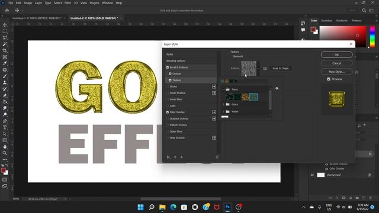
Task: Select the Magic Wand tool
Action: tap(5, 44)
